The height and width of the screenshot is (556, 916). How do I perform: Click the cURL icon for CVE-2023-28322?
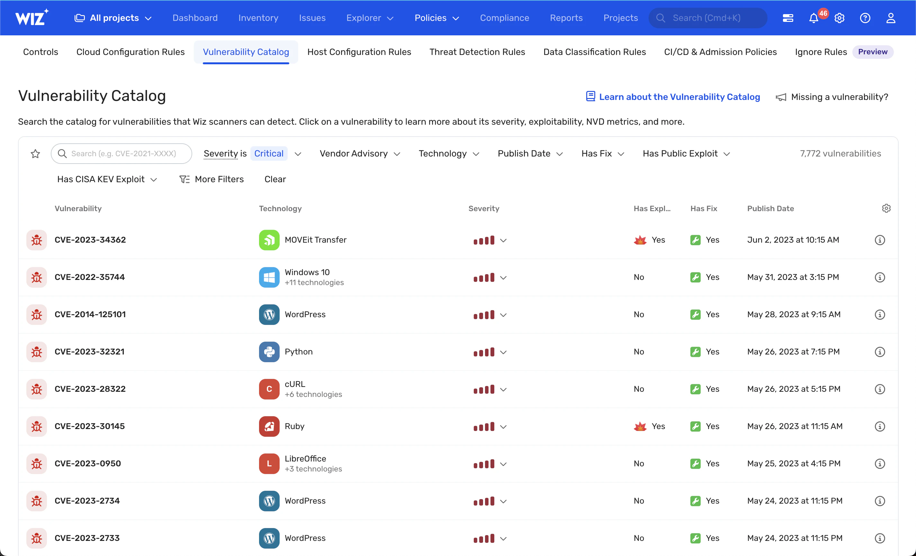pos(269,389)
